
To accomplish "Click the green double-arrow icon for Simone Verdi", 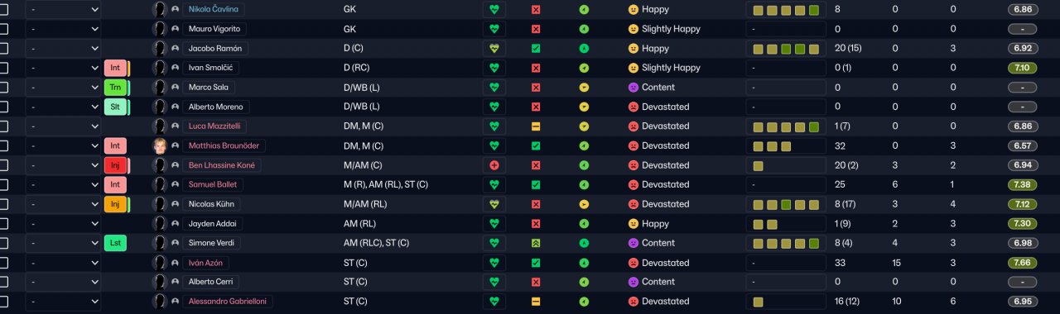I will 536,243.
